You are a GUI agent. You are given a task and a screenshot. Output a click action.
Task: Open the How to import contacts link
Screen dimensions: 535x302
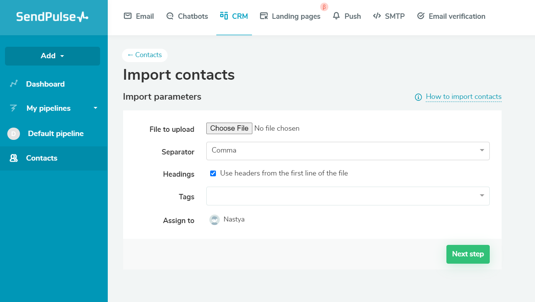click(463, 97)
